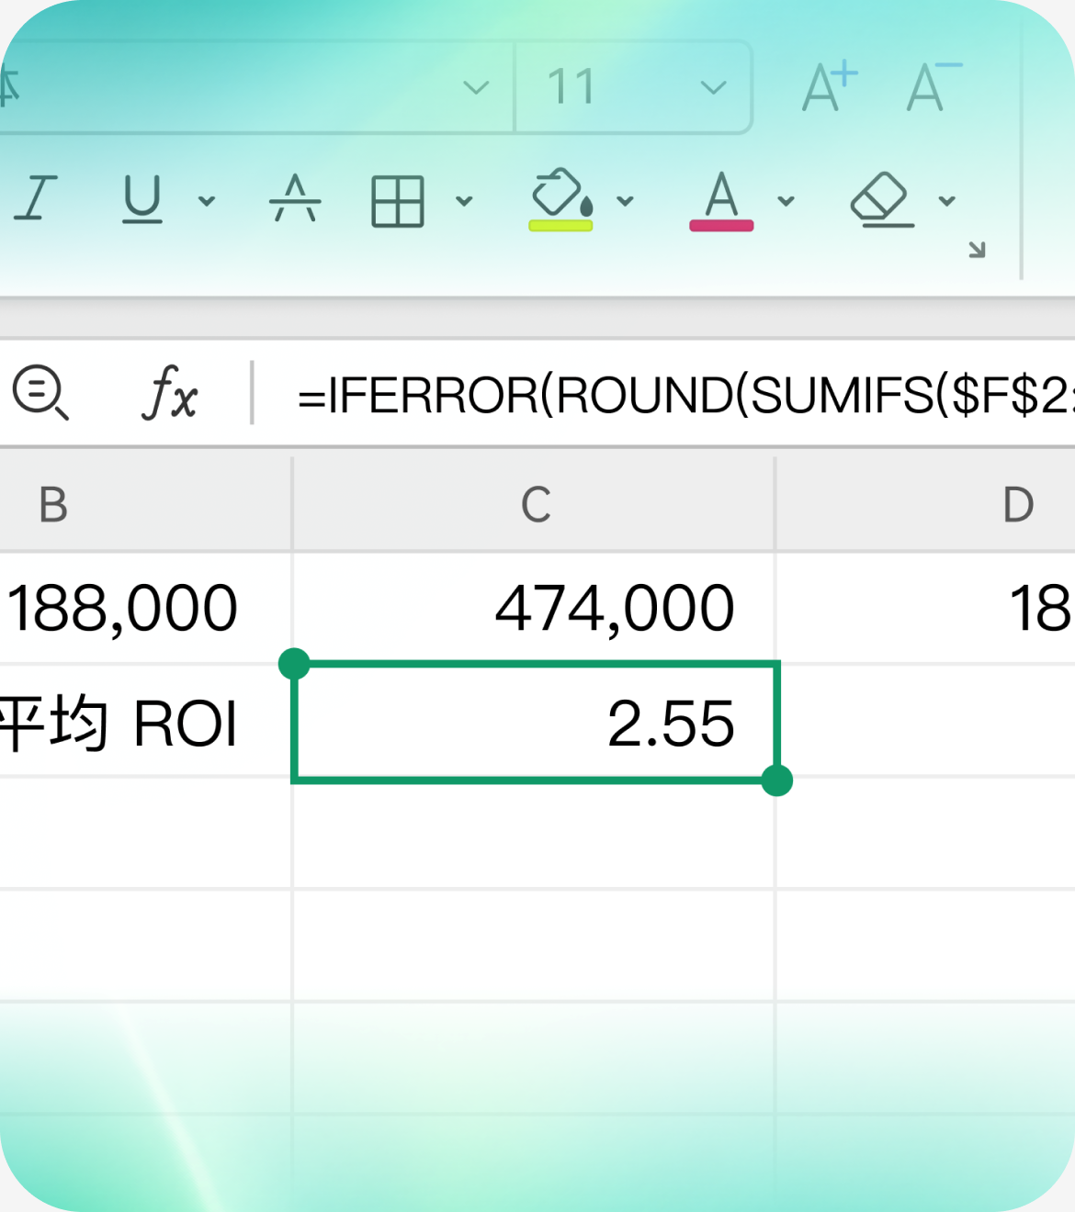Select cell containing 474,000
Screen dimensions: 1075x1212
click(535, 608)
